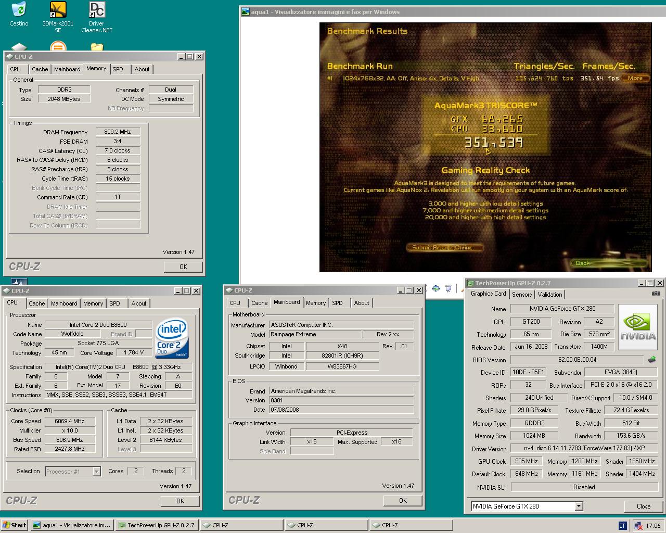Activate the TechPowerUp GPU-Z taskbar button

(x=156, y=525)
